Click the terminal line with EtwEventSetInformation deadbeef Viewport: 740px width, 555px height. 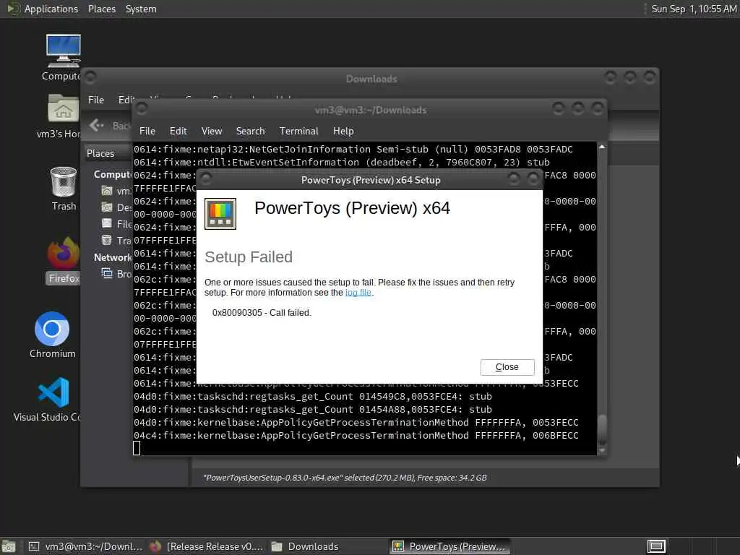[342, 163]
